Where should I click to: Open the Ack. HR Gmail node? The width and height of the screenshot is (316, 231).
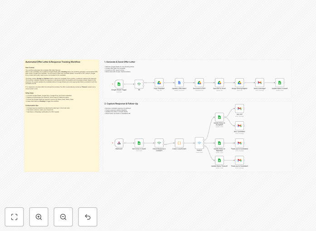239,108
